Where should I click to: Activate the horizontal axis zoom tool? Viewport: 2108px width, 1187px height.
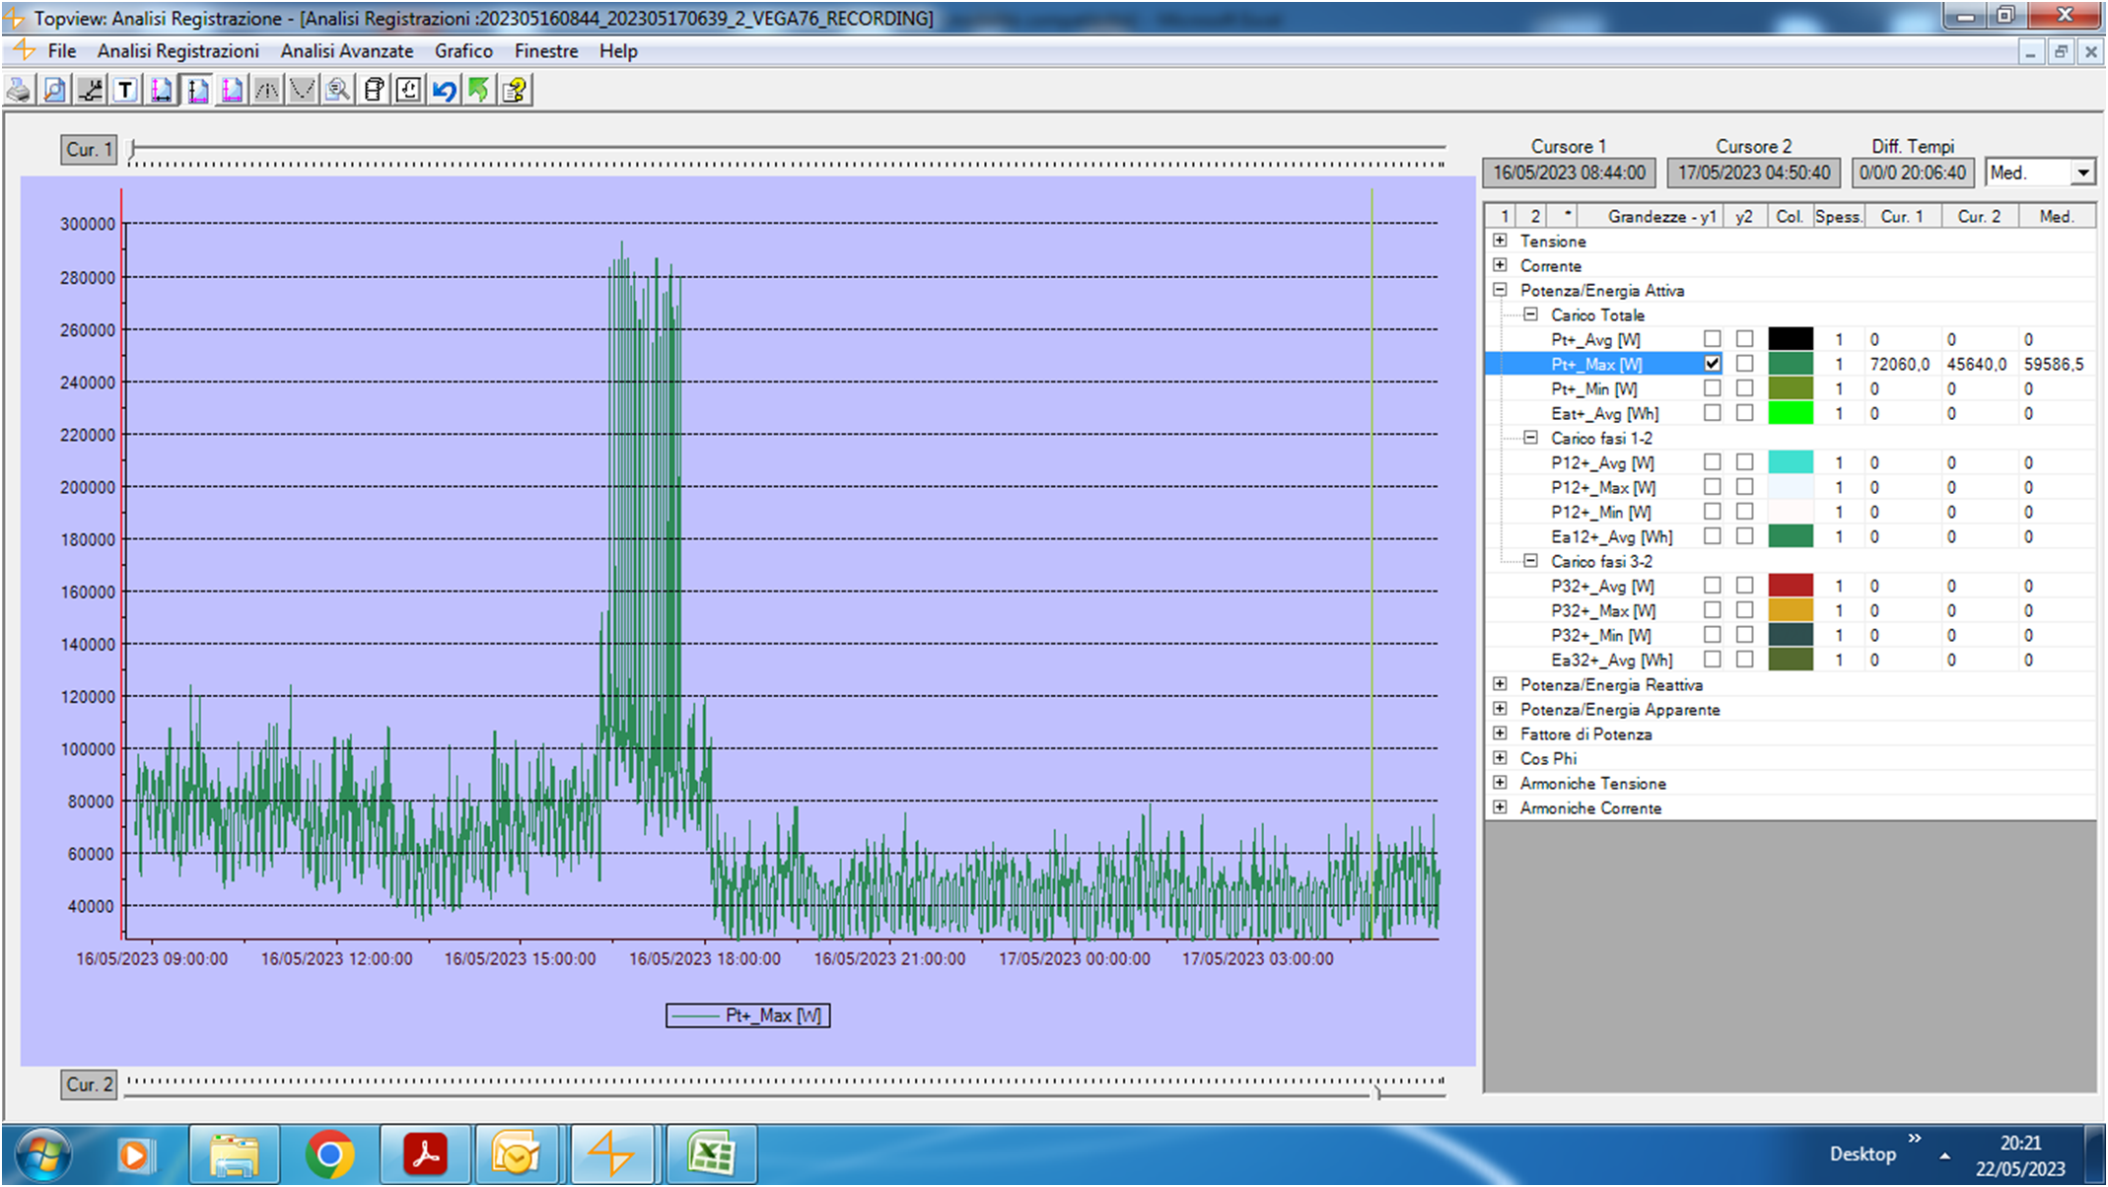[x=161, y=91]
